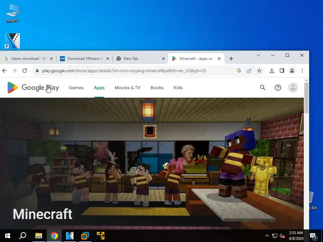
Task: Go back to the previous page
Action: [x=4, y=71]
